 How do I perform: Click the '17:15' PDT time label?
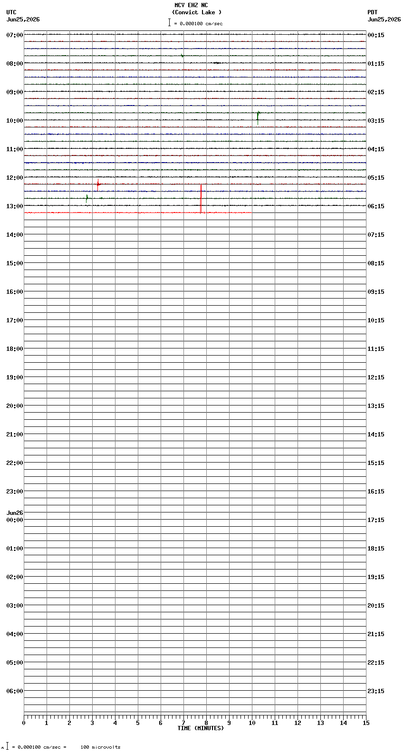point(376,520)
